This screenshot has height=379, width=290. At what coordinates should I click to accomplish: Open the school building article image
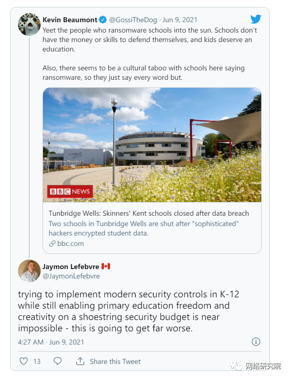pos(152,144)
